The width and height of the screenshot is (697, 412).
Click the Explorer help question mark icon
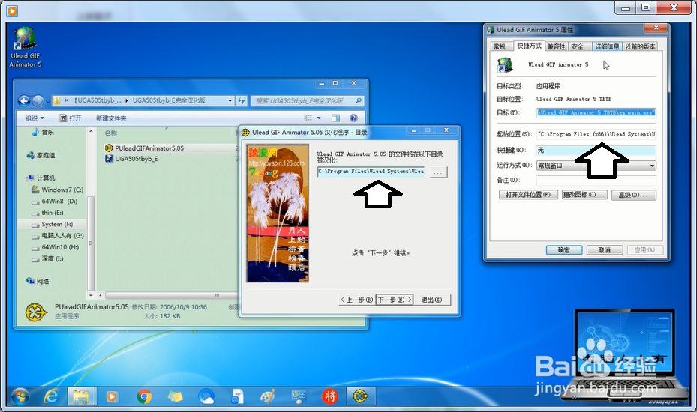(354, 118)
